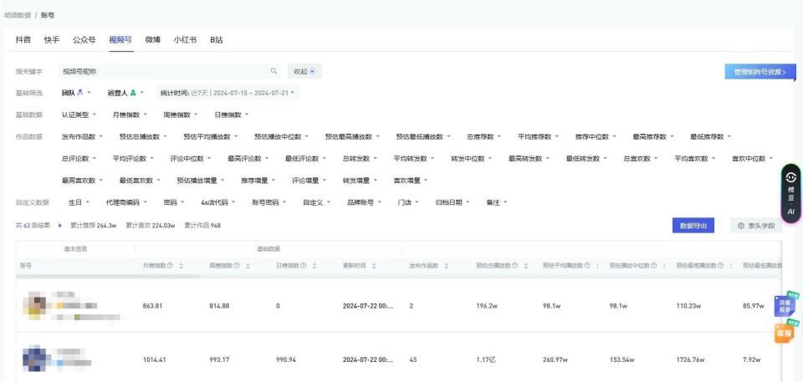
Task: Sort table by 更新时间 arrows
Action: pos(374,267)
